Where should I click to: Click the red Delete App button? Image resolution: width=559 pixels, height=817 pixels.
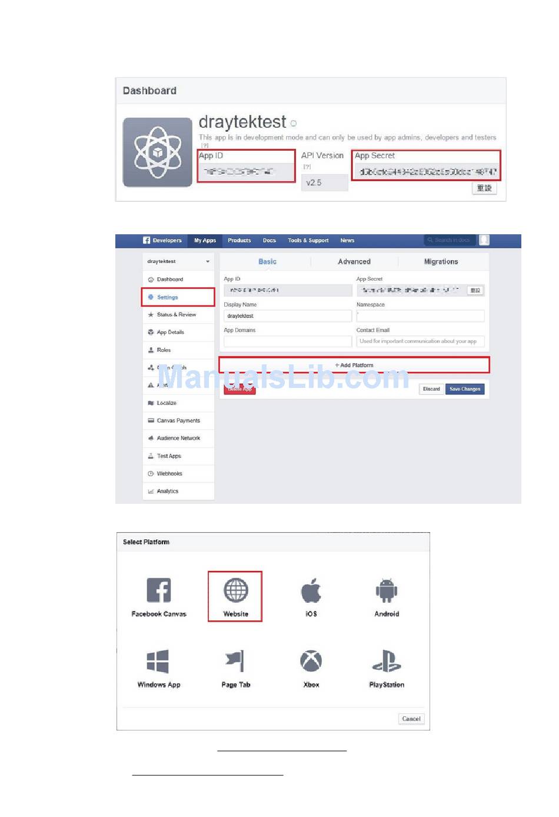(239, 389)
